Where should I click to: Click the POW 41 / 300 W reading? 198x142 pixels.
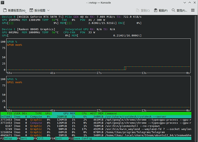pyautogui.click(x=93, y=20)
